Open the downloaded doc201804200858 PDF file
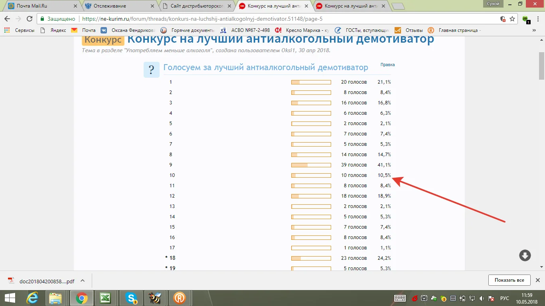Viewport: 545px width, 306px height. 41,280
